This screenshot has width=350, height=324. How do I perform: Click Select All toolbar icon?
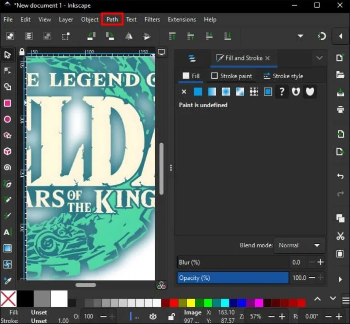10,36
